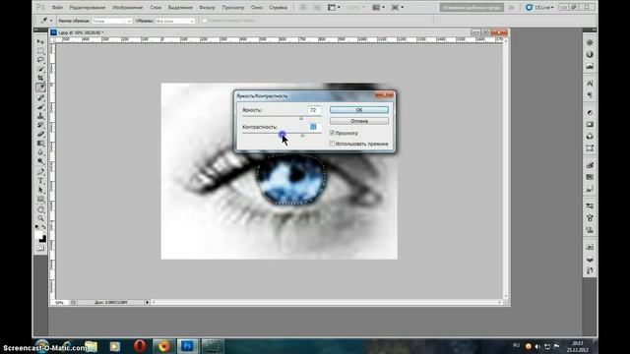Select the main workspace button
Image resolution: width=630 pixels, height=354 pixels.
pos(472,7)
